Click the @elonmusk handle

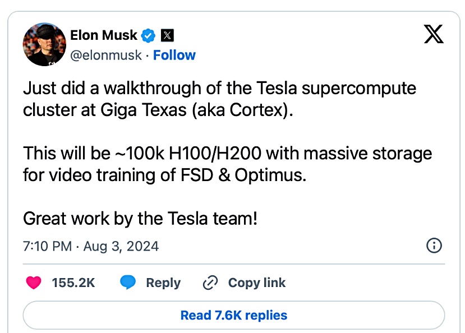(106, 55)
